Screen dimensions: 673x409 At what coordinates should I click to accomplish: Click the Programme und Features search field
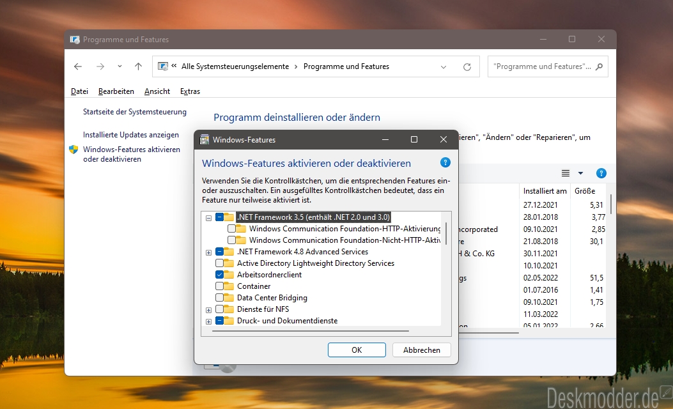(543, 66)
